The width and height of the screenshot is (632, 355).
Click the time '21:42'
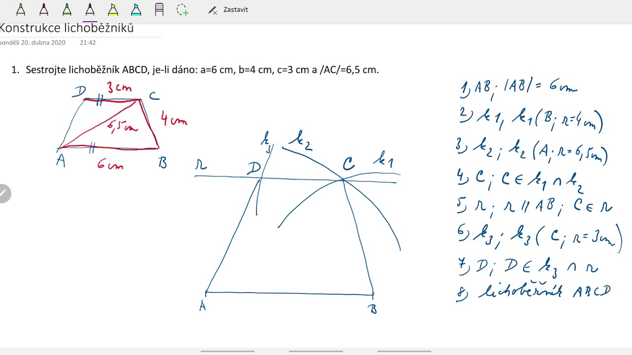pos(88,43)
